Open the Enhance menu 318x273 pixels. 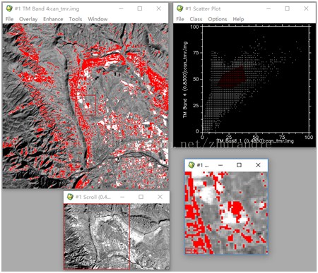(x=53, y=19)
